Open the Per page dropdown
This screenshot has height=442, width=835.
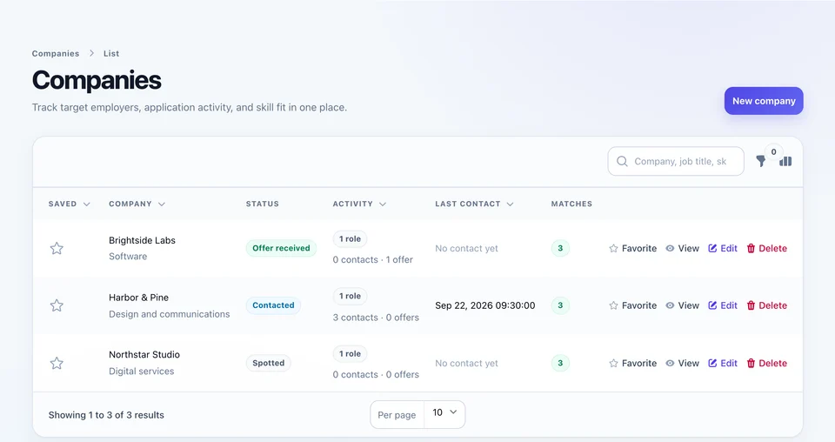[x=444, y=413]
